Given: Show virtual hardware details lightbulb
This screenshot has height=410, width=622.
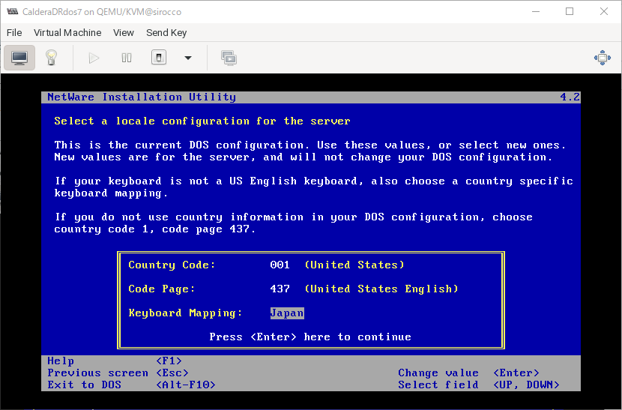Looking at the screenshot, I should pyautogui.click(x=51, y=58).
